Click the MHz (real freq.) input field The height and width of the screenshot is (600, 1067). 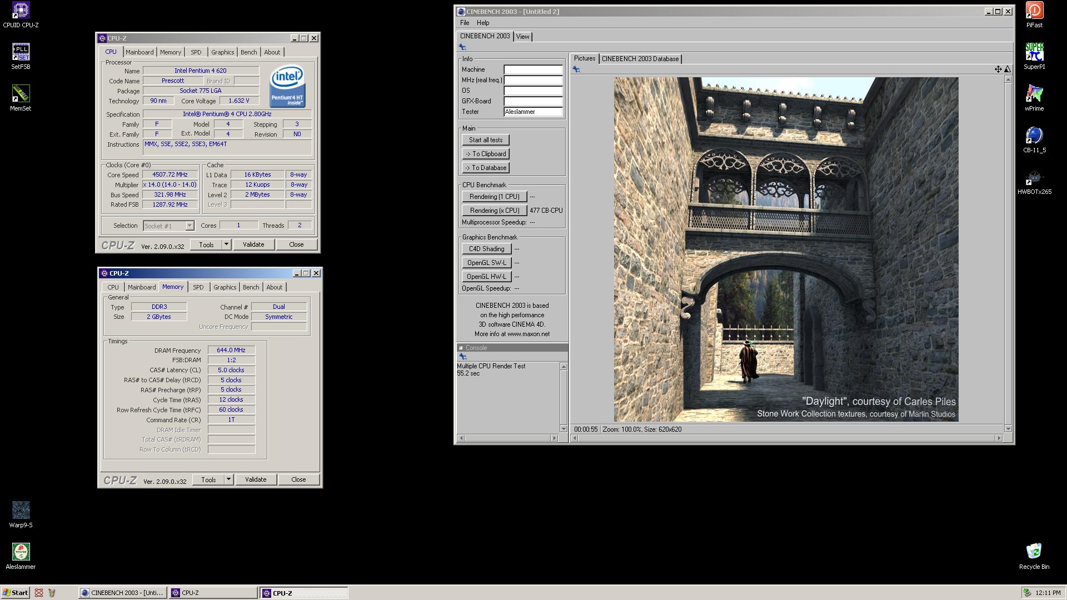533,81
